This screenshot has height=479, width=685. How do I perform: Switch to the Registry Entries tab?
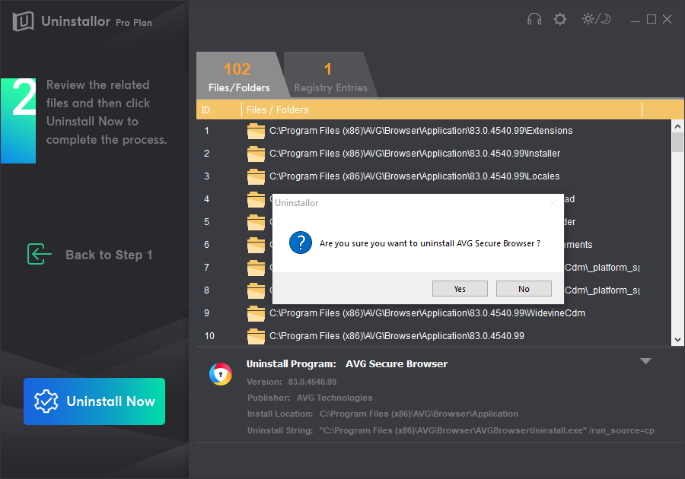pyautogui.click(x=330, y=76)
